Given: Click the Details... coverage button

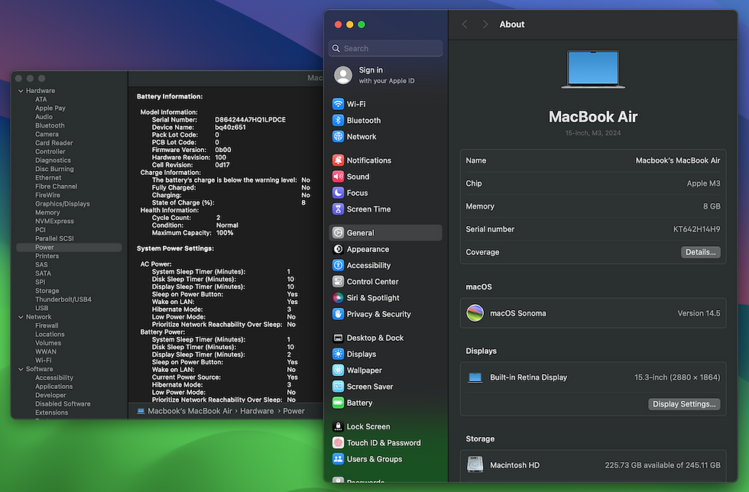Looking at the screenshot, I should (700, 252).
